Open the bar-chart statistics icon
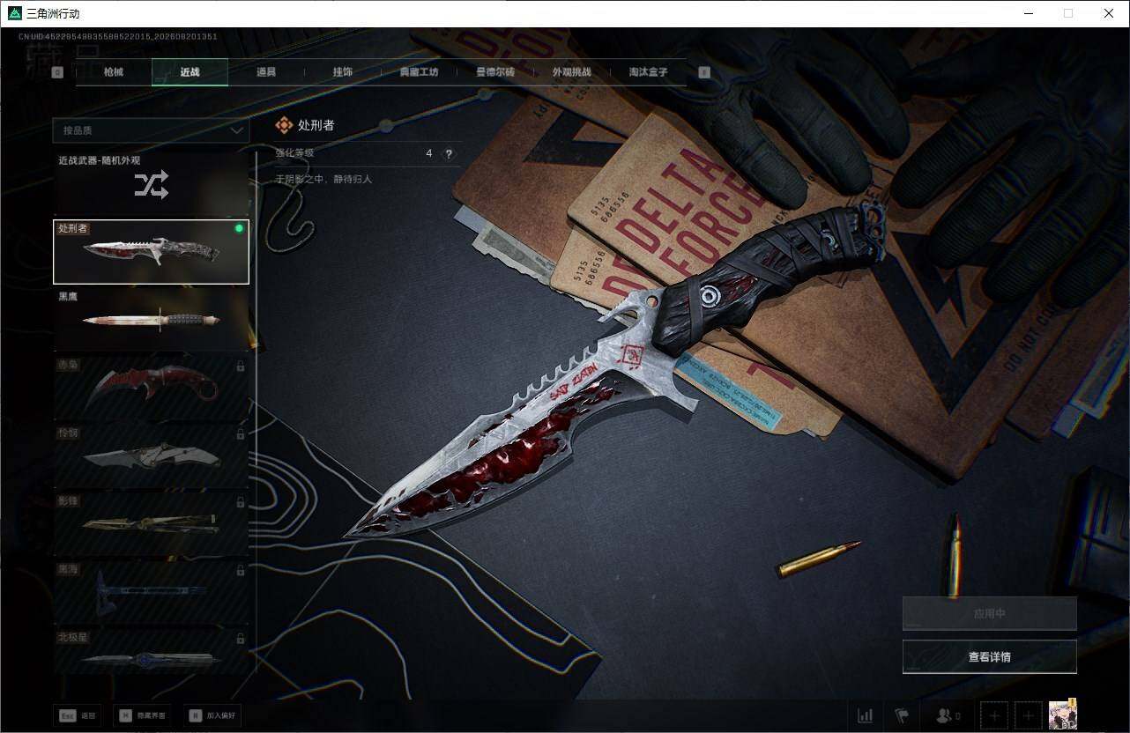Viewport: 1130px width, 733px height. coord(866,715)
